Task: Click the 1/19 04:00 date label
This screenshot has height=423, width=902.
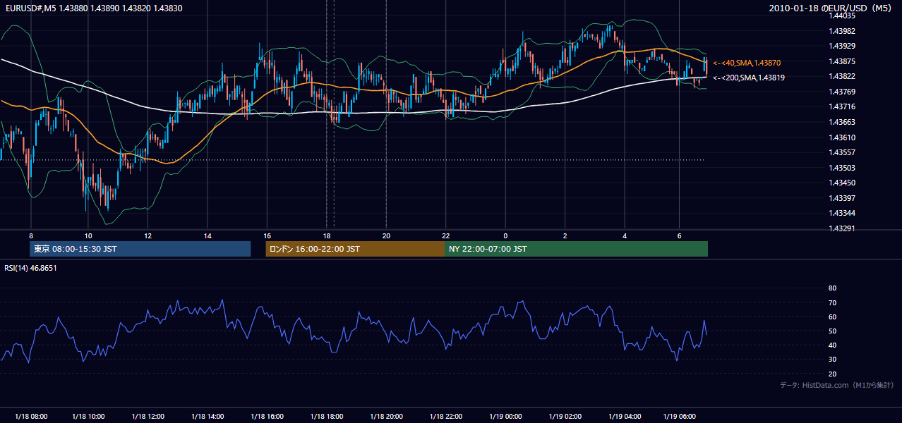Action: click(625, 417)
